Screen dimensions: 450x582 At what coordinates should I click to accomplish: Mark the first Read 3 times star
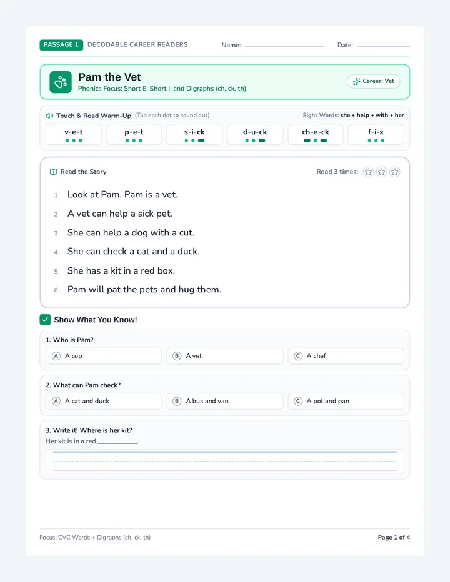[x=368, y=172]
